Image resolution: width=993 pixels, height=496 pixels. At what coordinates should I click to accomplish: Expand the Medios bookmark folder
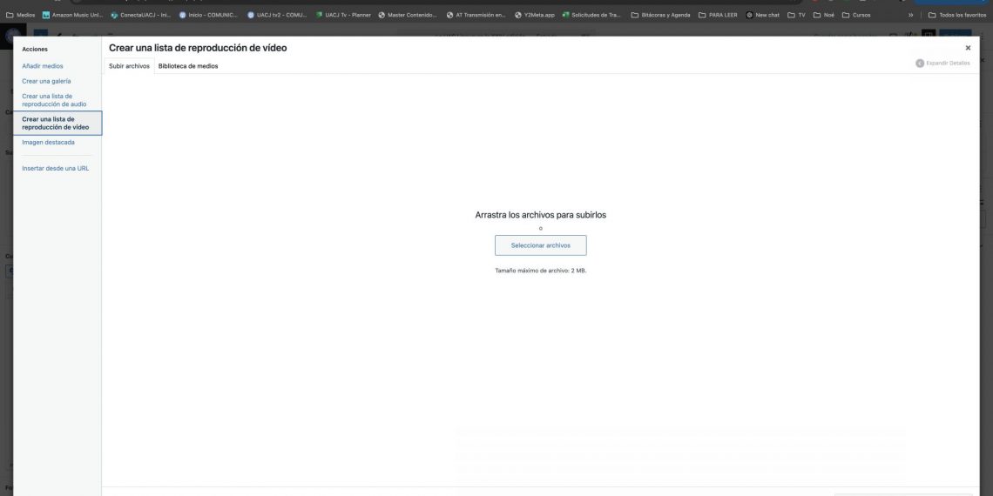pos(21,15)
